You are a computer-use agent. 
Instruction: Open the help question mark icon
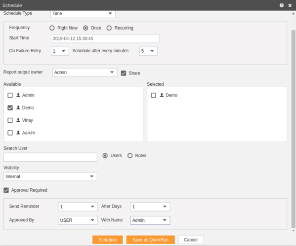click(x=282, y=5)
